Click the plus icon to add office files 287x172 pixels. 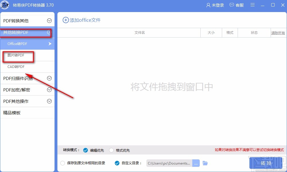click(65, 20)
